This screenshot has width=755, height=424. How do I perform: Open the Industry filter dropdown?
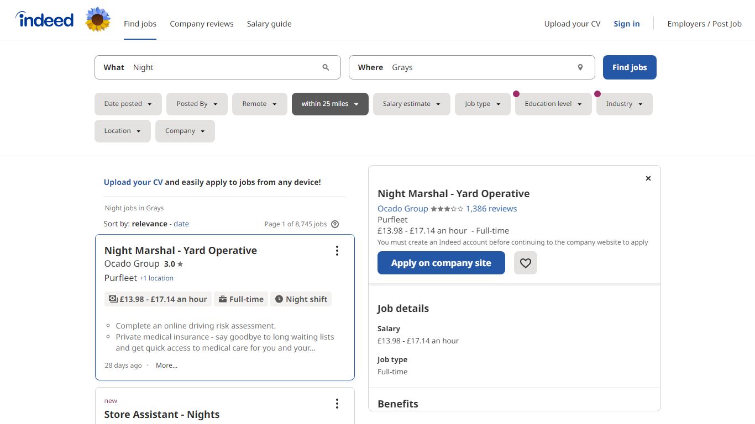(x=625, y=104)
